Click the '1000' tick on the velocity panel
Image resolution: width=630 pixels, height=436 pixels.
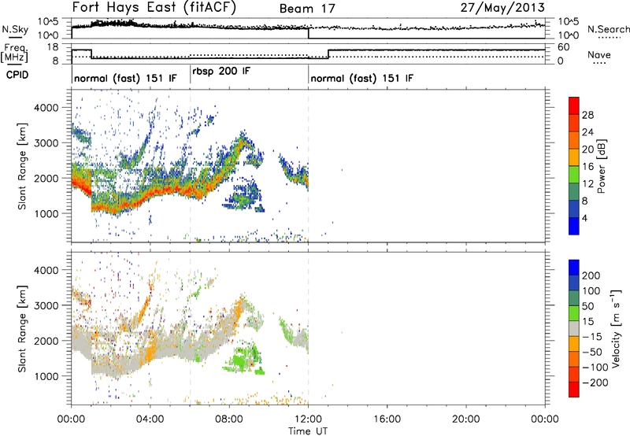pyautogui.click(x=46, y=376)
